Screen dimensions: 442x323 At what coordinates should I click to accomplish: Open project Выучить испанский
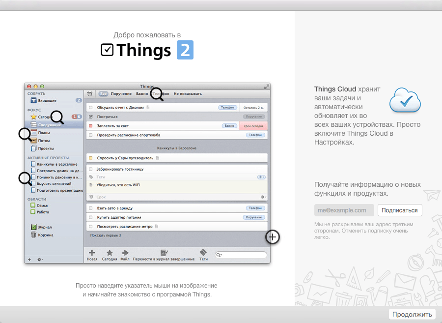pos(51,184)
